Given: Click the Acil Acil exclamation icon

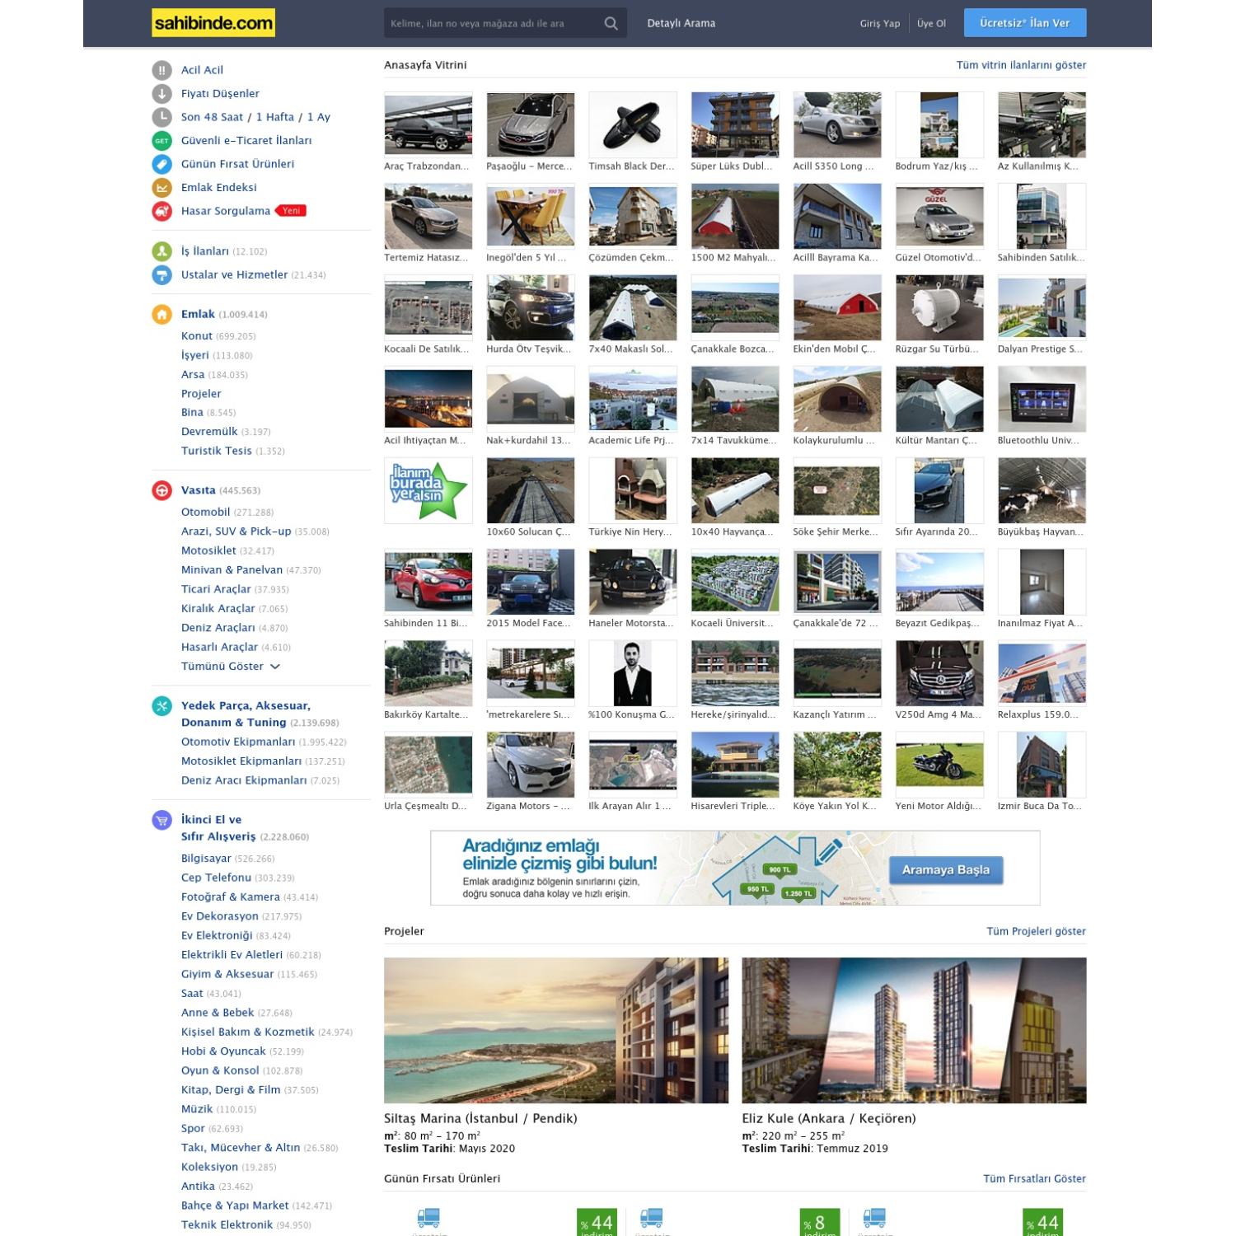Looking at the screenshot, I should (x=162, y=70).
